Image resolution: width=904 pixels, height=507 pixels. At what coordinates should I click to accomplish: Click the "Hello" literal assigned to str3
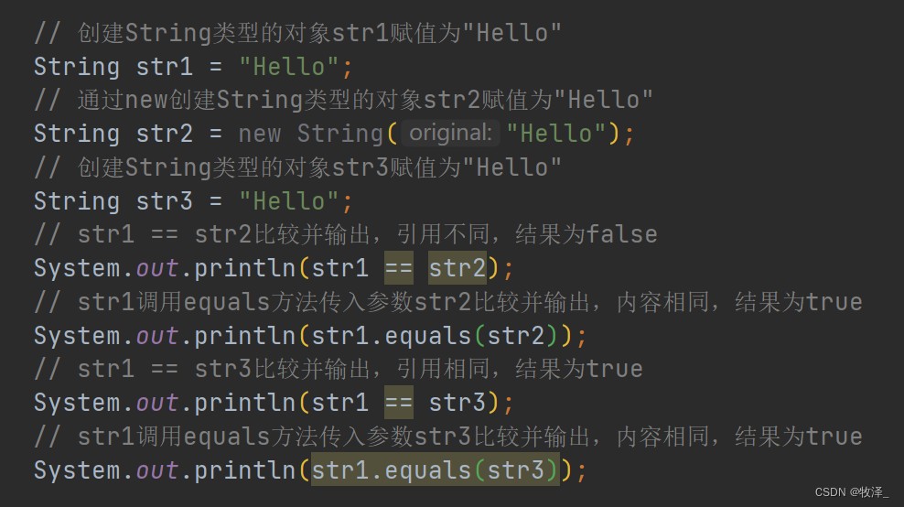[288, 201]
